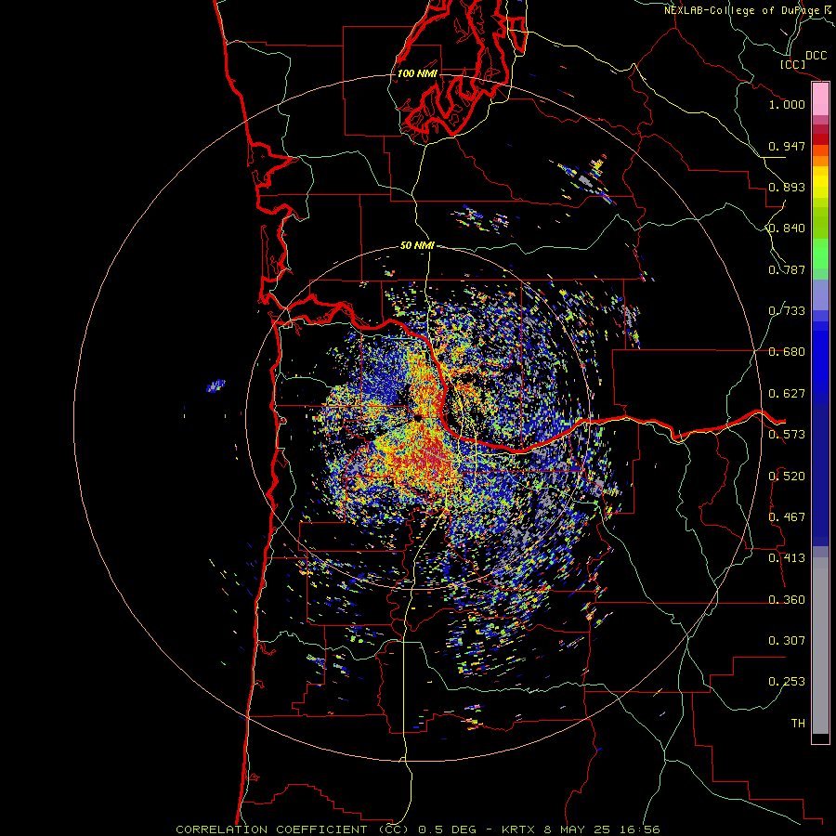Image resolution: width=836 pixels, height=836 pixels.
Task: Pick the pink swatch beside 1.000
Action: (820, 99)
